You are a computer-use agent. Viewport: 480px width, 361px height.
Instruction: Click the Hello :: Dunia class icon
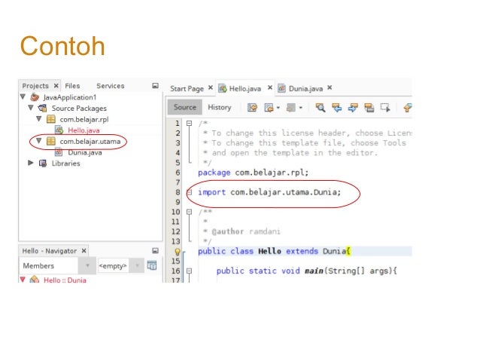tap(35, 279)
